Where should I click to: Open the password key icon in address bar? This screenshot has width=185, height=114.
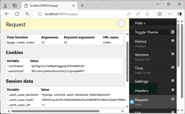129,14
